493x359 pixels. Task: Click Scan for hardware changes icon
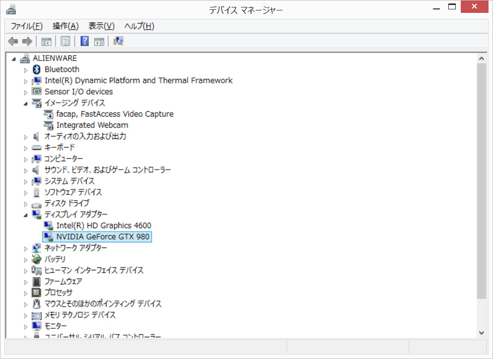point(119,41)
